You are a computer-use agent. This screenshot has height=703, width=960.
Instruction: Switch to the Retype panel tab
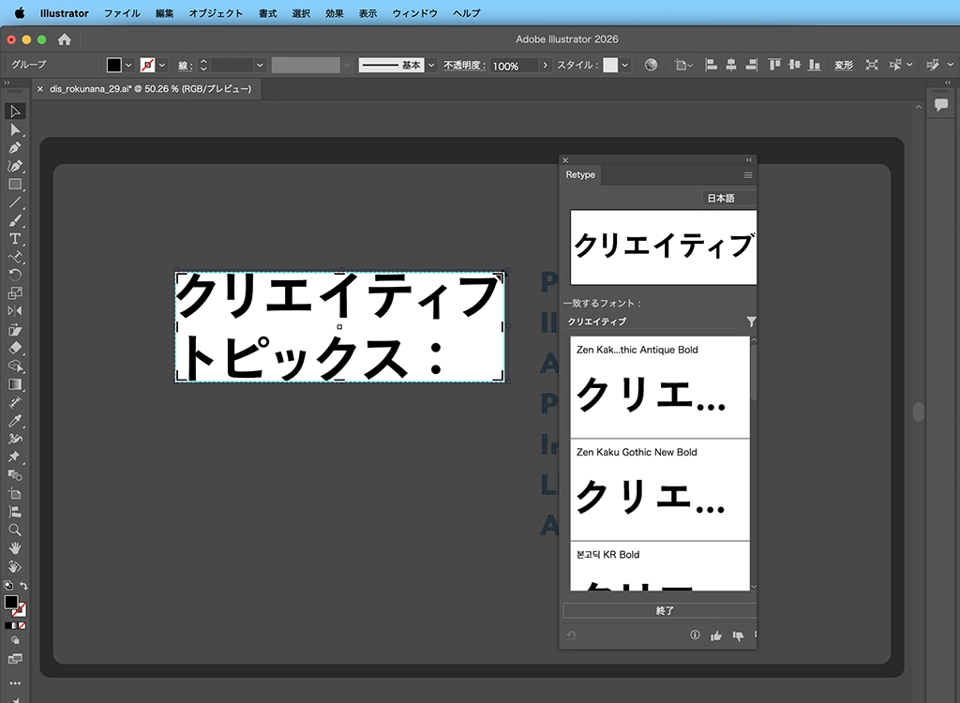[580, 174]
